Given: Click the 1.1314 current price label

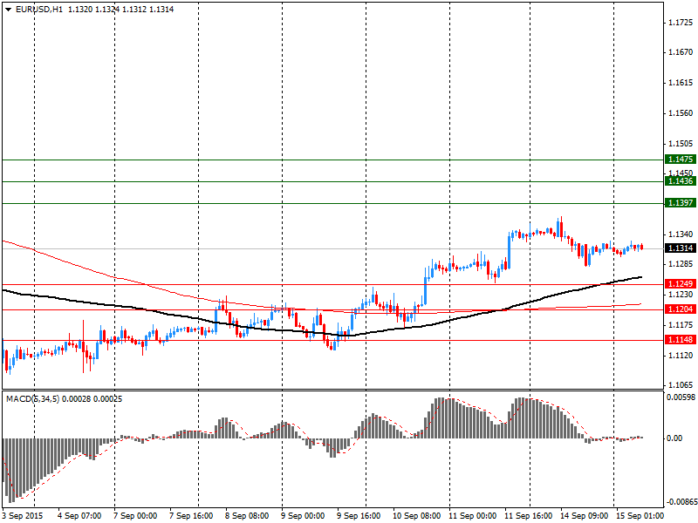Looking at the screenshot, I should click(681, 248).
